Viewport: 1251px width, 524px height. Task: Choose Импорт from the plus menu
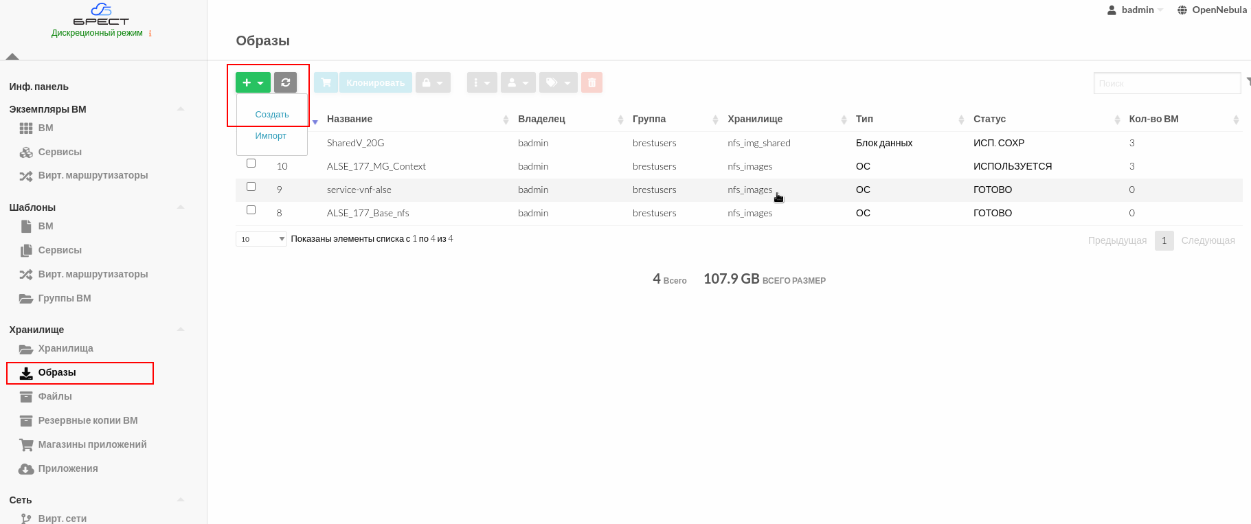pyautogui.click(x=271, y=136)
